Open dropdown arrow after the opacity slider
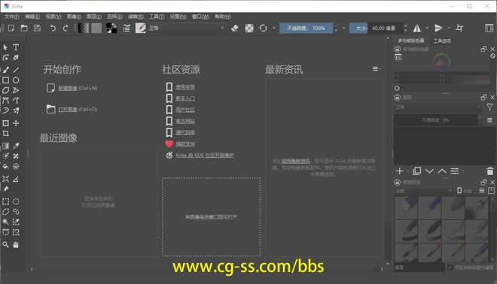 tap(344, 28)
